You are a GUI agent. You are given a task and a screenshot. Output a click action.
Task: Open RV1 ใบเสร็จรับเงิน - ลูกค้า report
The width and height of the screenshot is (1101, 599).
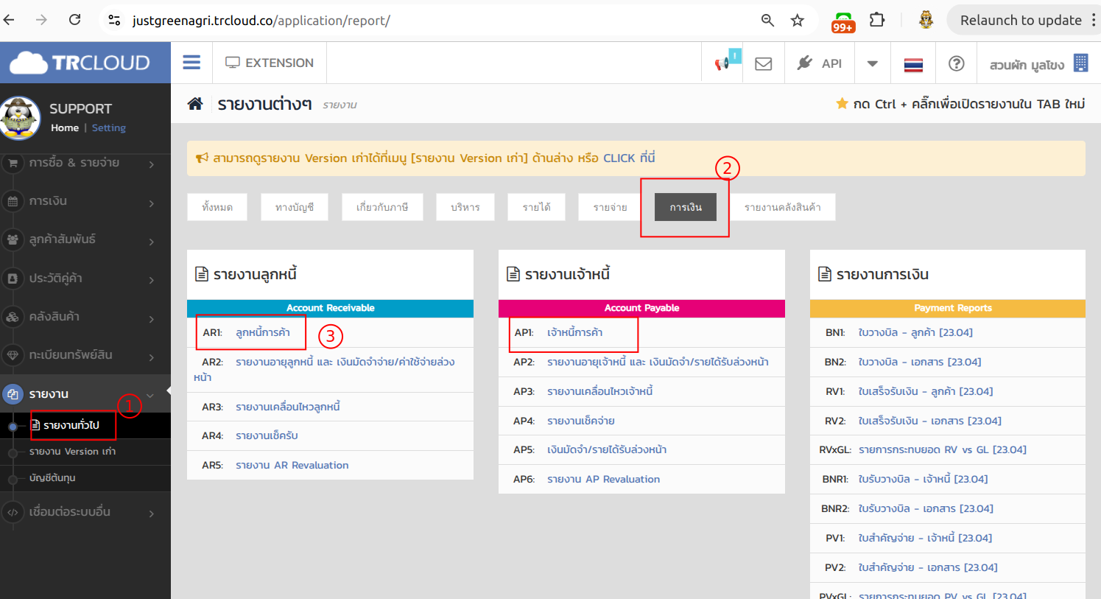click(926, 391)
